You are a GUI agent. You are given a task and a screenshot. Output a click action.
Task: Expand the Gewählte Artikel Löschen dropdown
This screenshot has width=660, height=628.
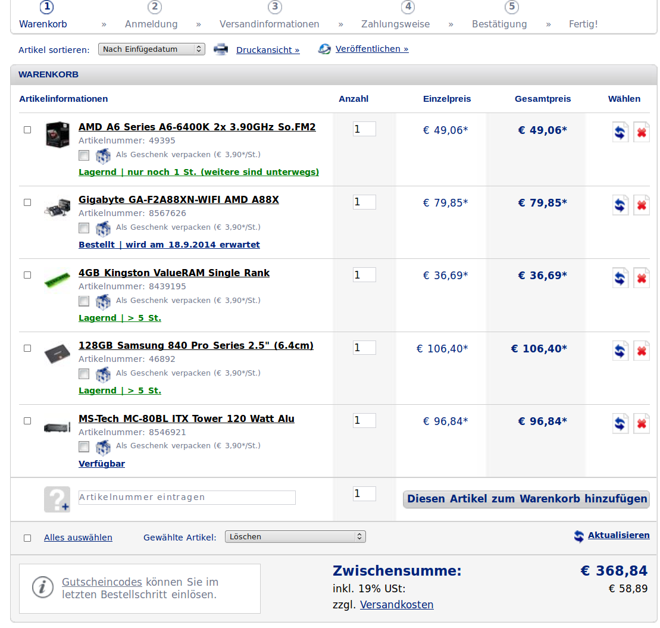295,537
